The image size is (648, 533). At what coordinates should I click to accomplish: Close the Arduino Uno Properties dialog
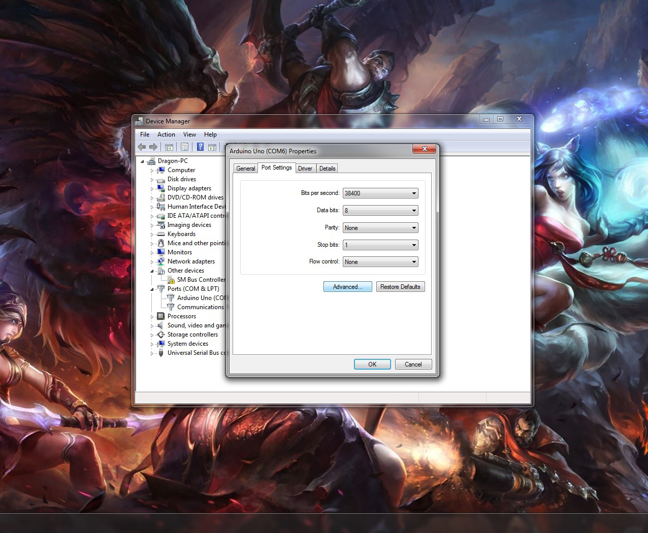(424, 148)
